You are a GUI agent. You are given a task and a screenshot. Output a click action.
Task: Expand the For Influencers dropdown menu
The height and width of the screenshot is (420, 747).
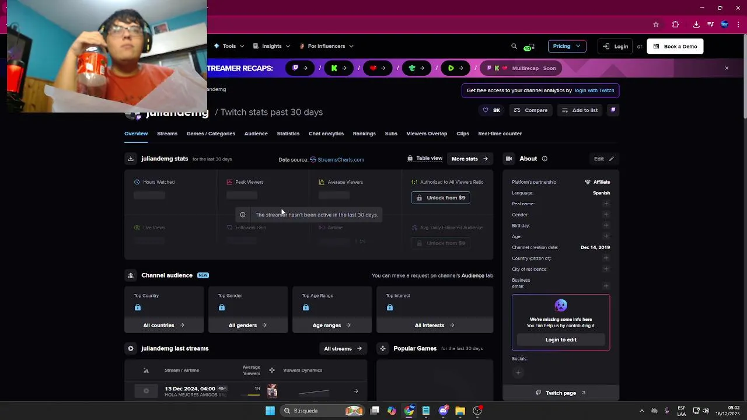point(326,46)
